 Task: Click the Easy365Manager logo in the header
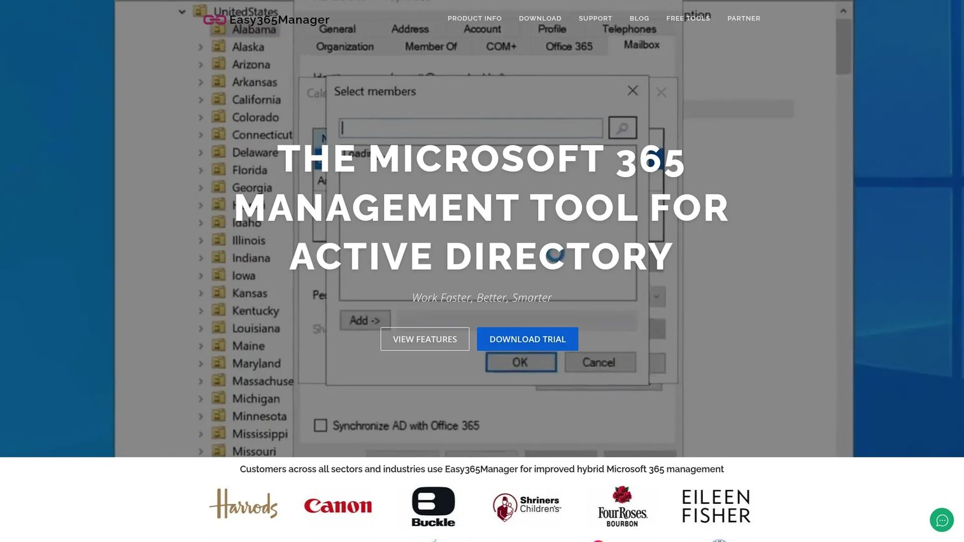click(266, 20)
